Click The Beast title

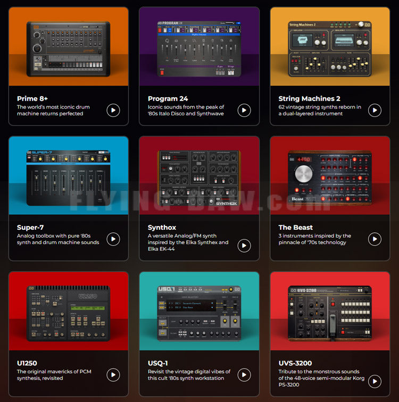click(295, 228)
